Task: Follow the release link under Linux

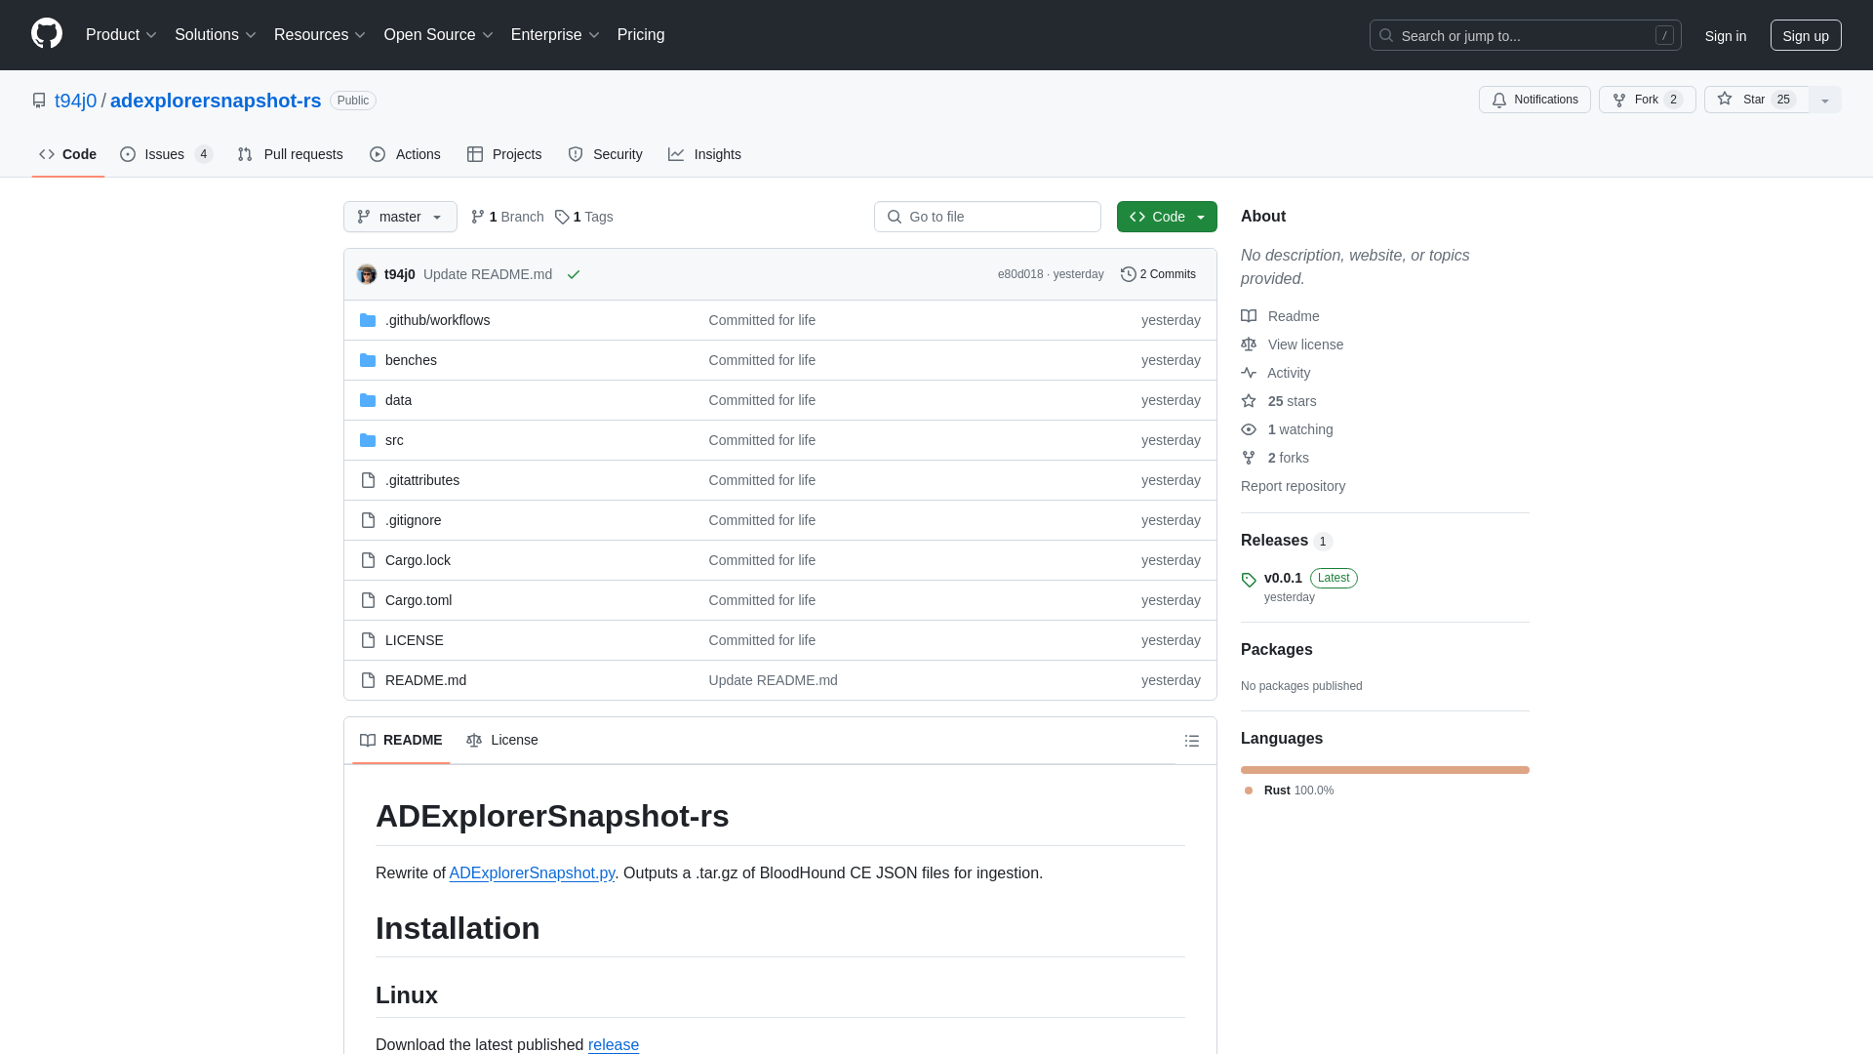Action: click(x=614, y=1045)
